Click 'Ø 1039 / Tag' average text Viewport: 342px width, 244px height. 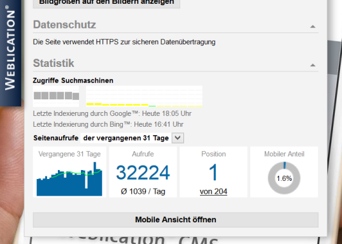(143, 191)
